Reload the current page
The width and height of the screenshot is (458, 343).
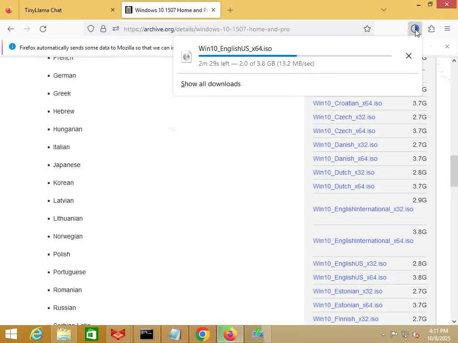43,29
